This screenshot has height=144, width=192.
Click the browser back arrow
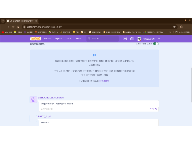point(3,27)
